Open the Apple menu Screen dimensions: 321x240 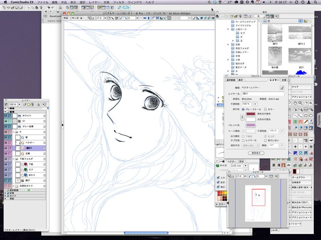coord(5,2)
